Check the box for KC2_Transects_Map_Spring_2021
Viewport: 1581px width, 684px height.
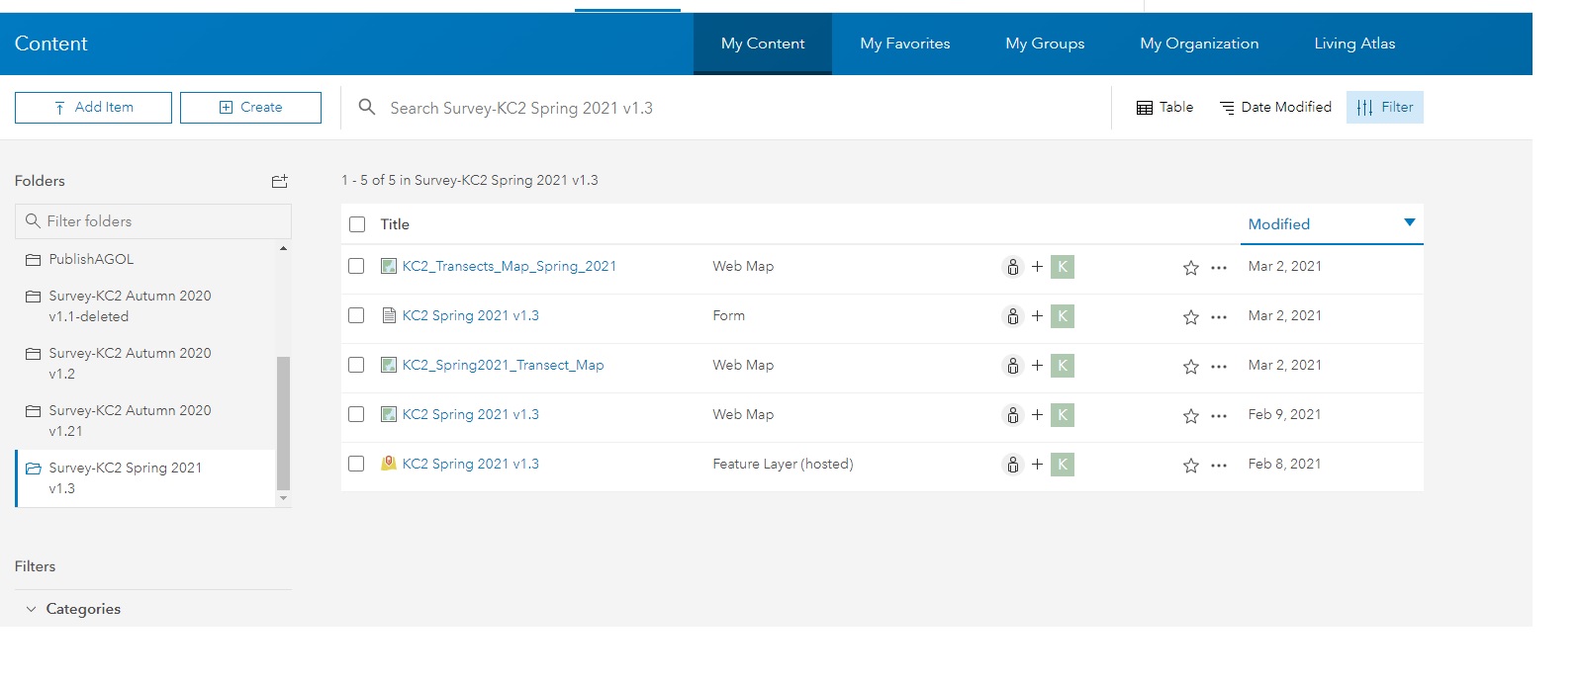coord(356,266)
